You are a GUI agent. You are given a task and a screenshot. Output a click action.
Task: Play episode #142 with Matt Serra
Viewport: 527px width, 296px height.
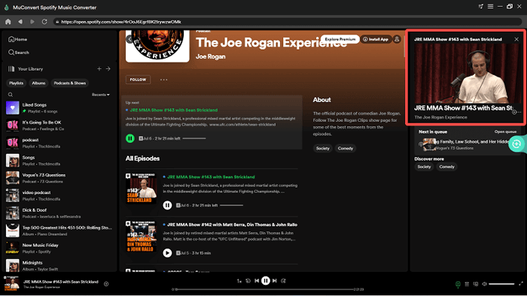tap(167, 252)
